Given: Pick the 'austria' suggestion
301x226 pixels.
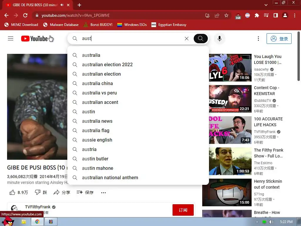Looking at the screenshot, I should [138, 149].
